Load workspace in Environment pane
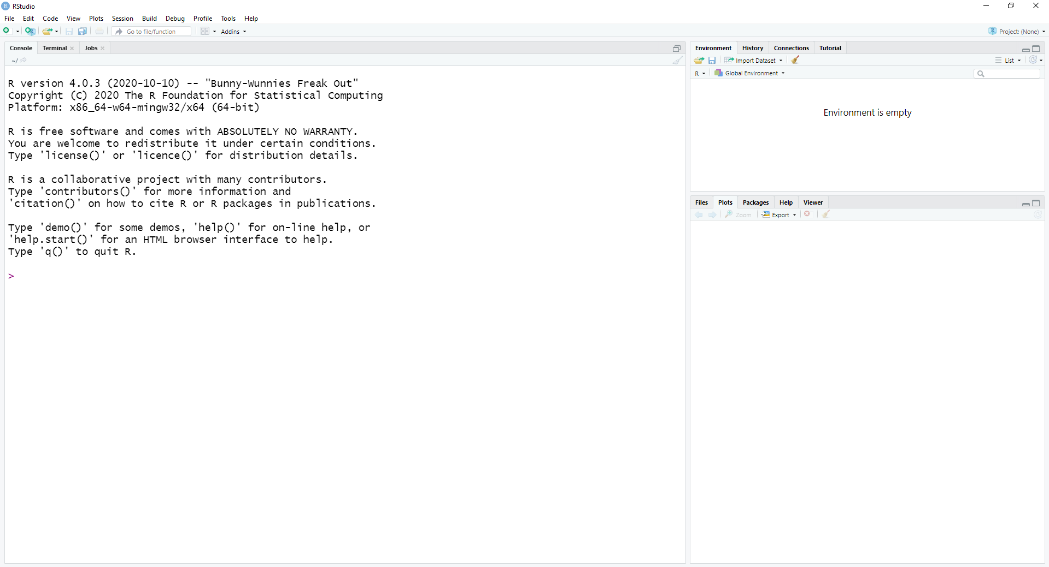 [699, 60]
